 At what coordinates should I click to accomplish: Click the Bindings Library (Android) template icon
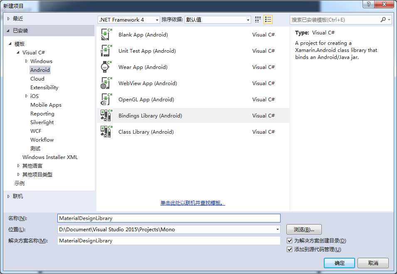106,115
